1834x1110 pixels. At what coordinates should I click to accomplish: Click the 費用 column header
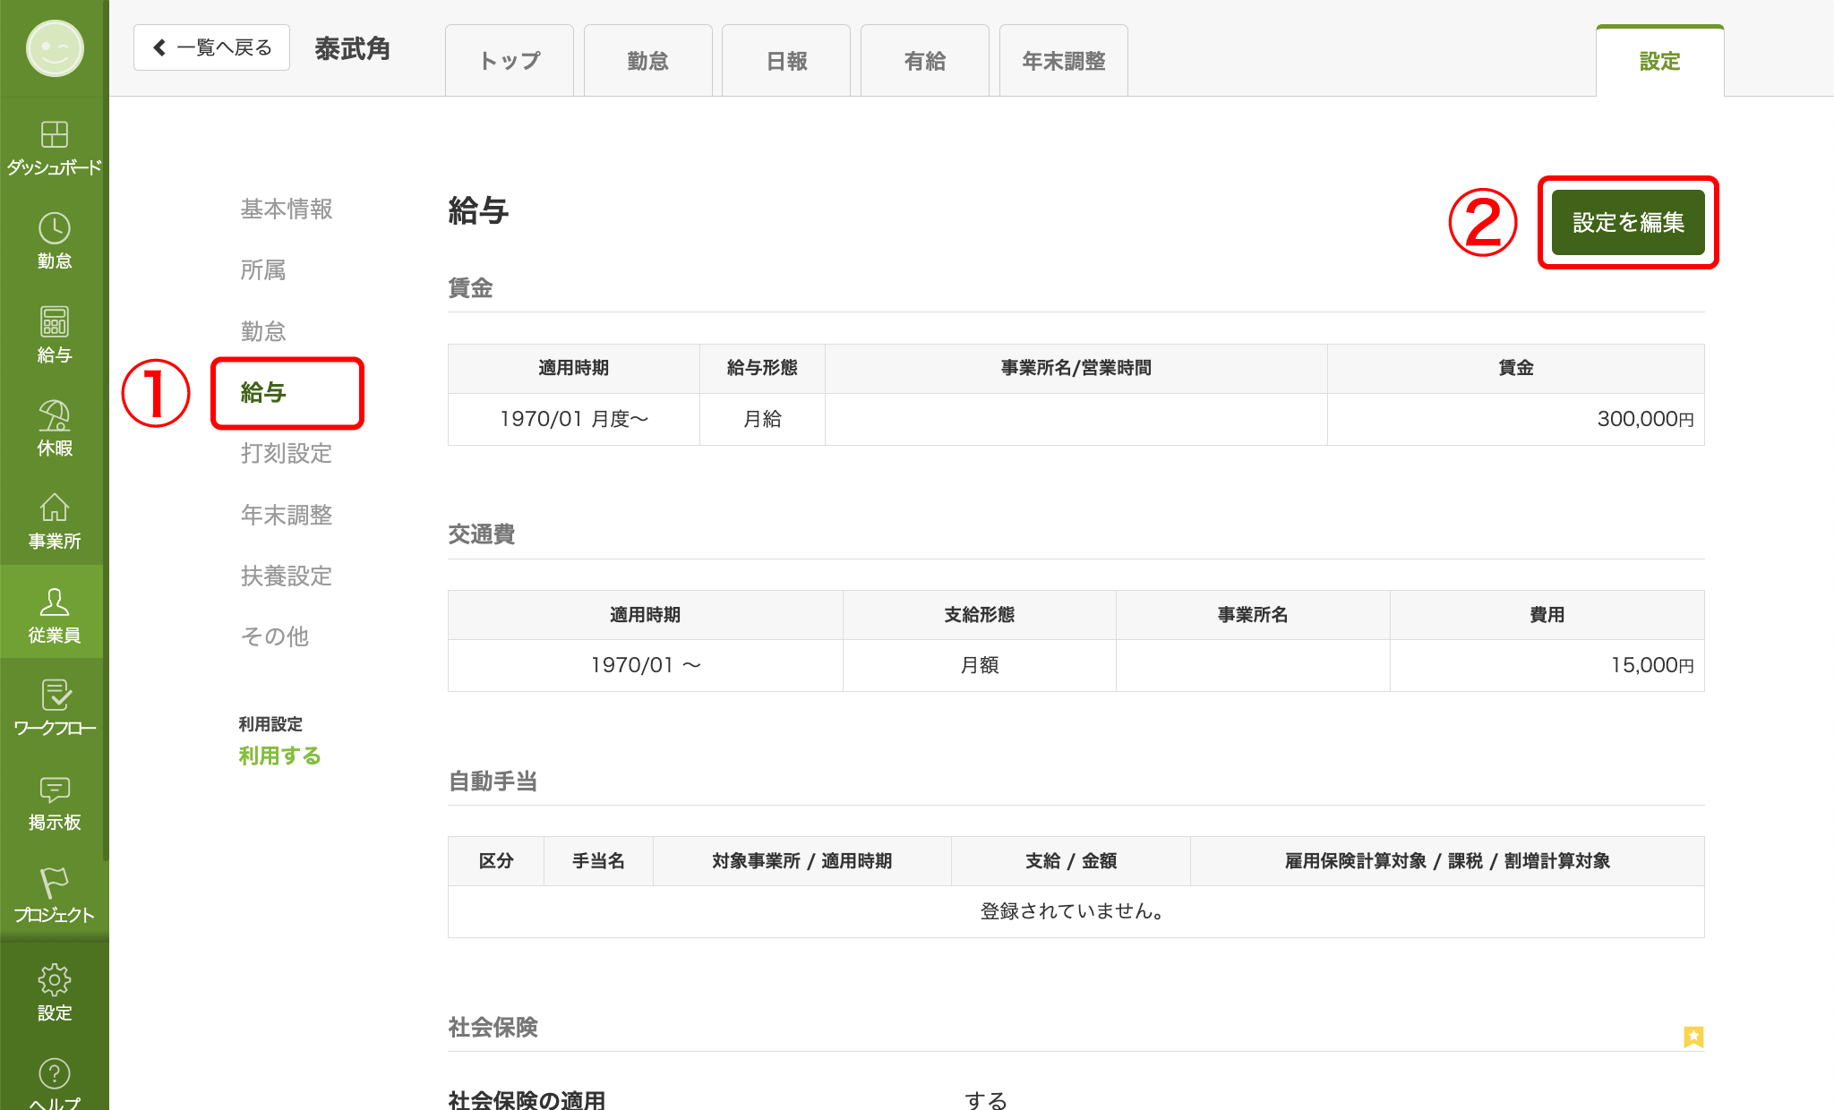click(x=1547, y=615)
